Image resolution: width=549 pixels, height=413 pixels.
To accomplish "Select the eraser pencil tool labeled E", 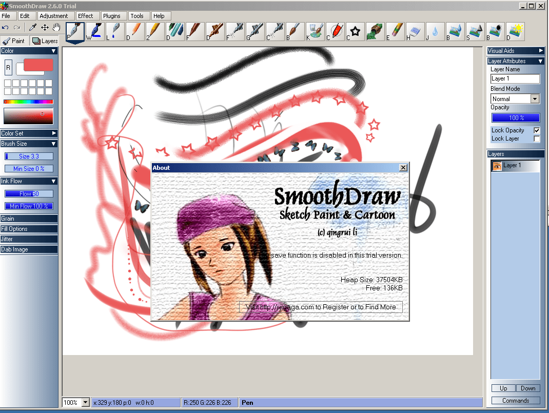I will tap(395, 32).
